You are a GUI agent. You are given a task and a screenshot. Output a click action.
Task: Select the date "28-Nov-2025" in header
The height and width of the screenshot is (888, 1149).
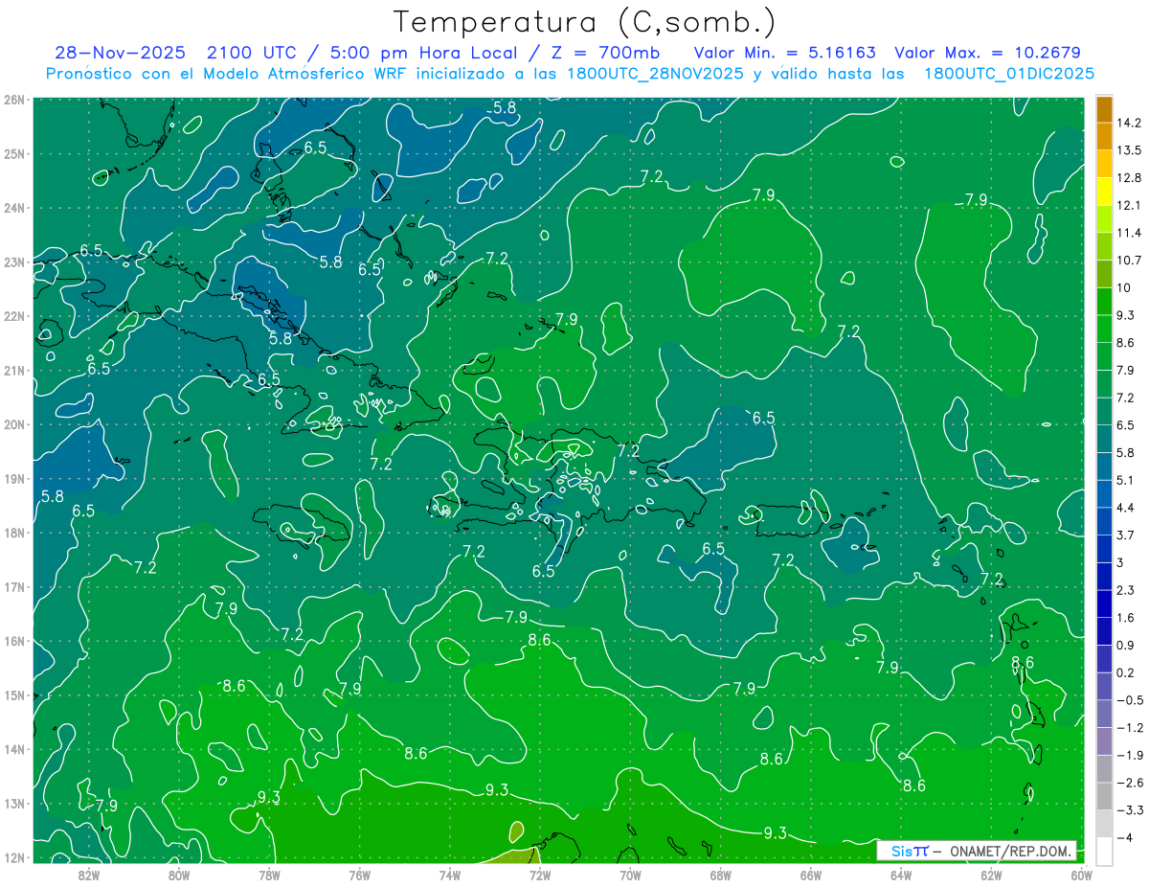(x=122, y=53)
